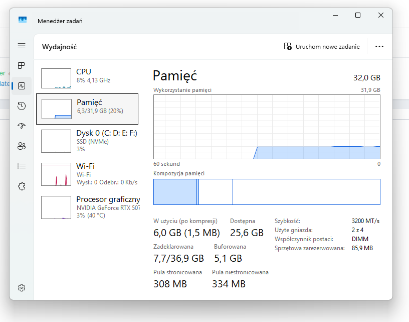Maximize the Menedżer zadań window
The height and width of the screenshot is (322, 409).
[x=358, y=16]
